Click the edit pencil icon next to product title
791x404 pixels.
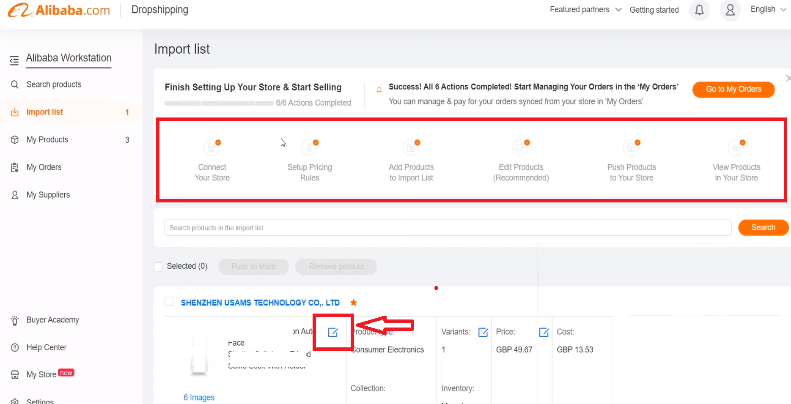click(333, 332)
